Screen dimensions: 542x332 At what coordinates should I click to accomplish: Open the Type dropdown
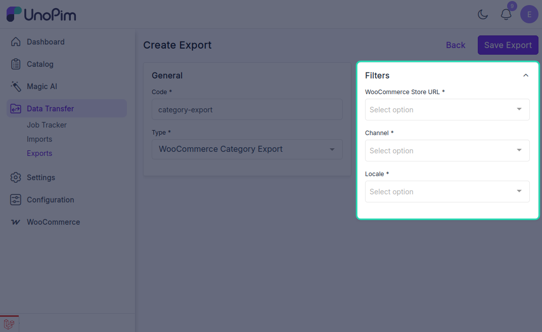247,149
